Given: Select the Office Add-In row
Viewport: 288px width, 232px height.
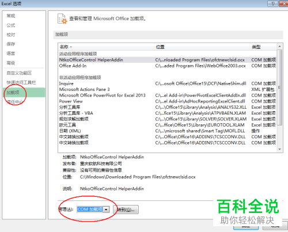Looking at the screenshot, I should pos(168,66).
